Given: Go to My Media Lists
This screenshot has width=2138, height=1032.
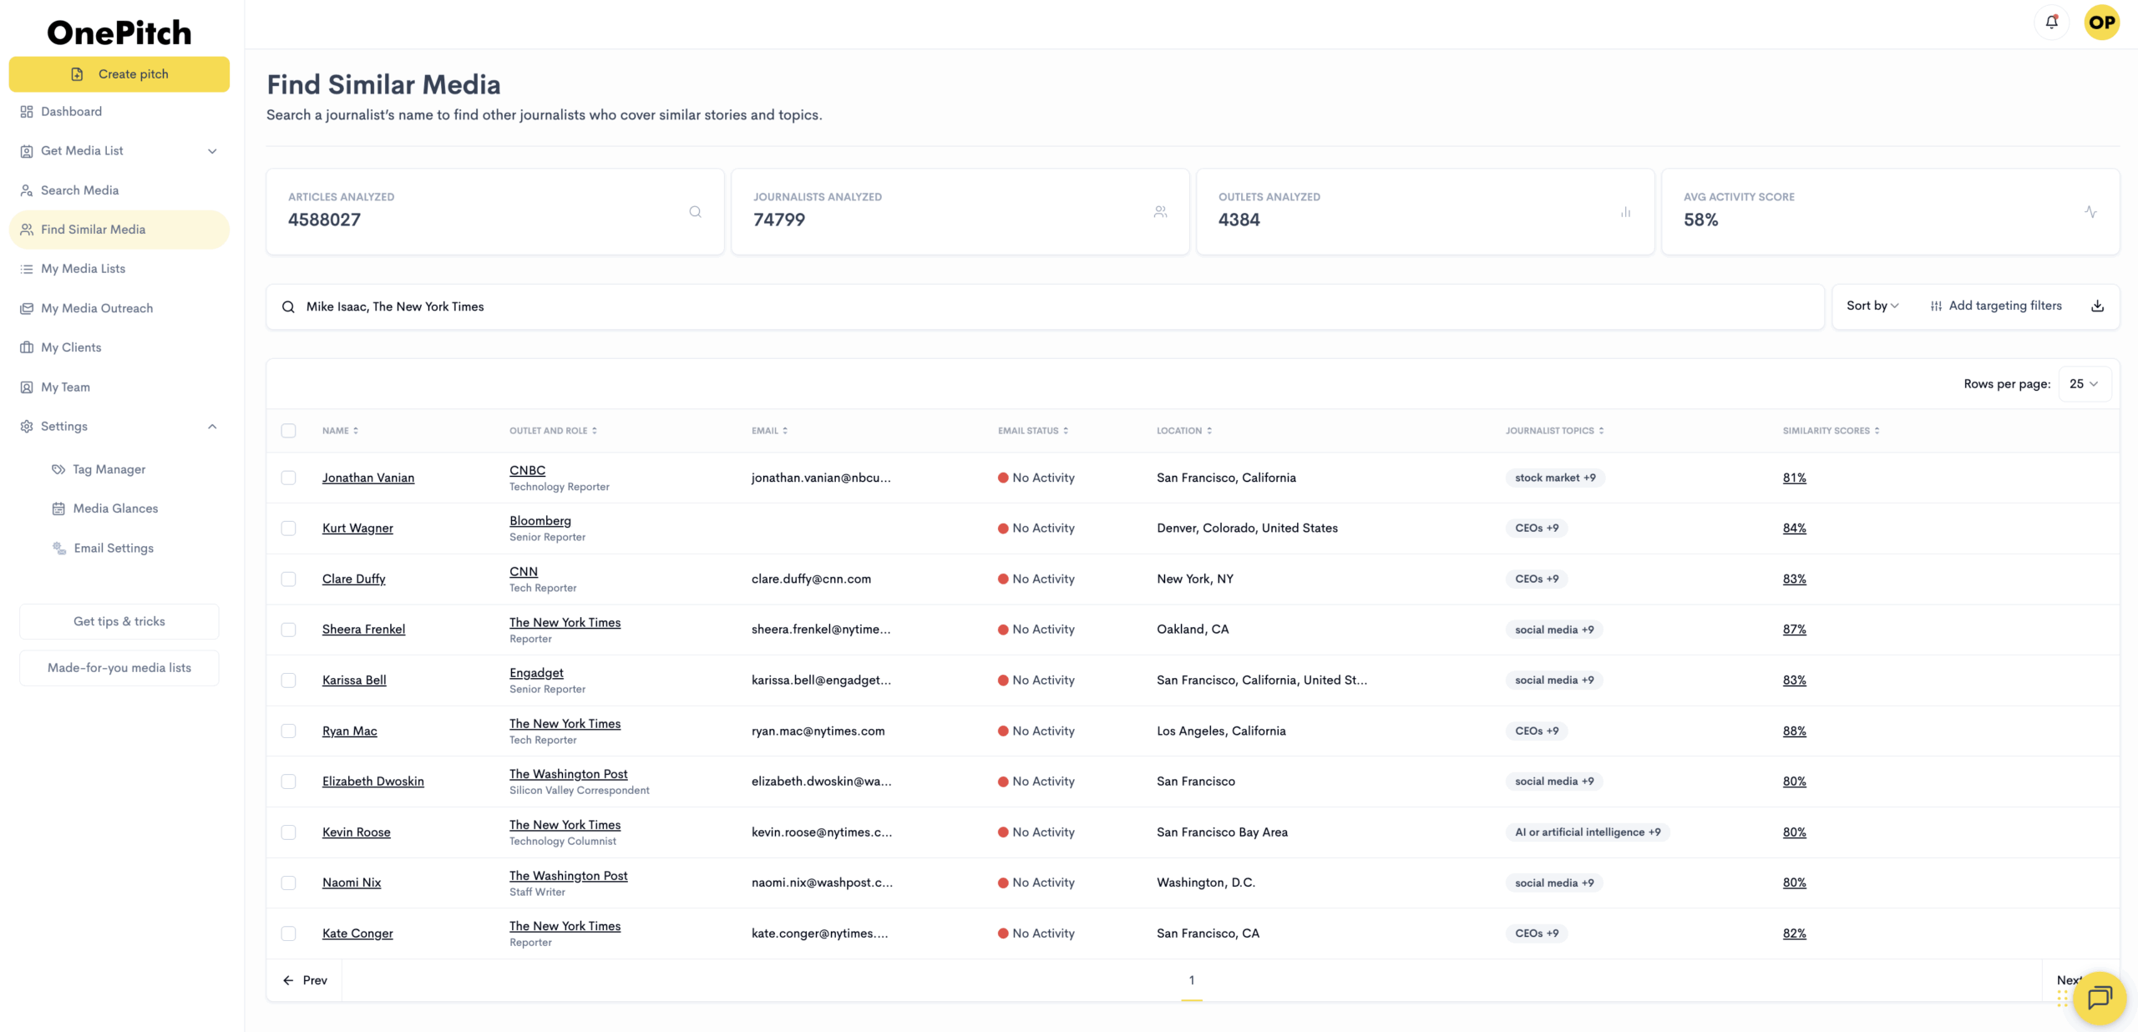Looking at the screenshot, I should (83, 269).
